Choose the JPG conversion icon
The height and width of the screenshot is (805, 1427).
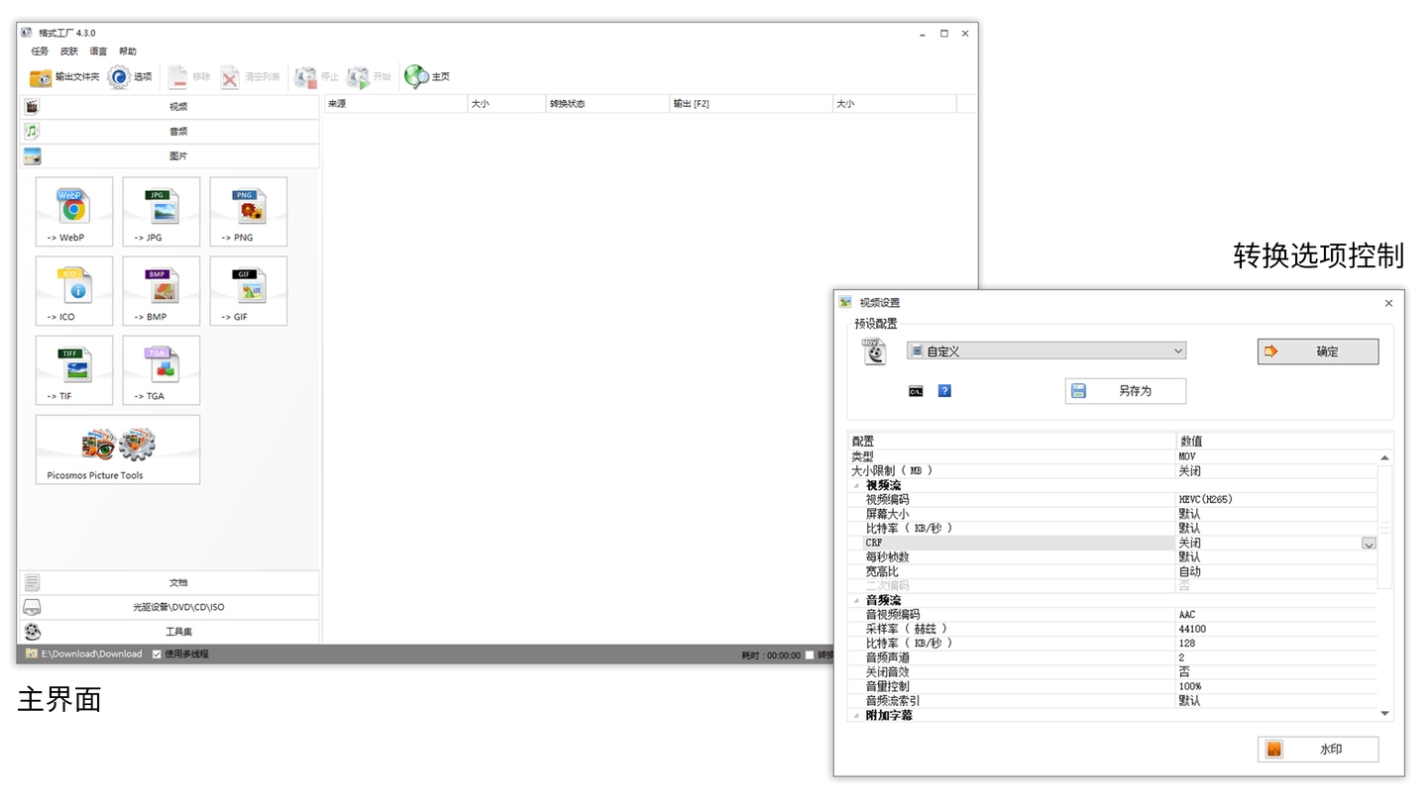162,212
